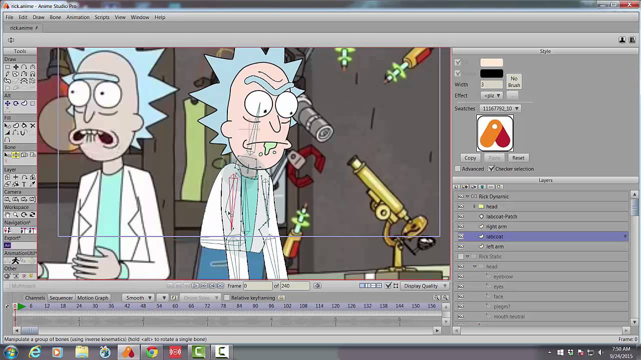Open the Effect dropdown in Style panel

(x=492, y=95)
